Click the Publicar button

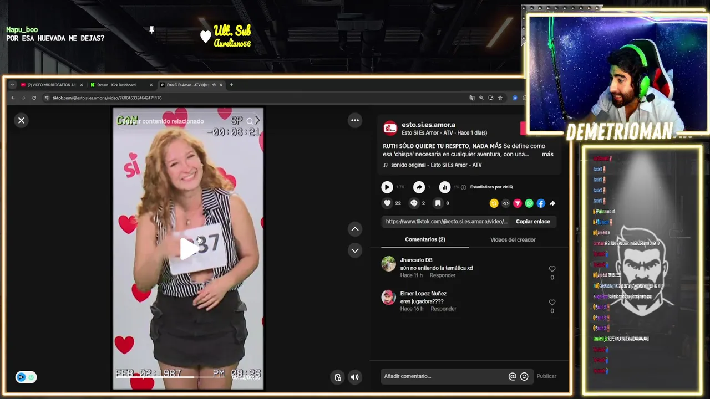point(546,376)
